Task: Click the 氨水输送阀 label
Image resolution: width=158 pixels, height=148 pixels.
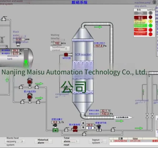Action: pos(74,125)
